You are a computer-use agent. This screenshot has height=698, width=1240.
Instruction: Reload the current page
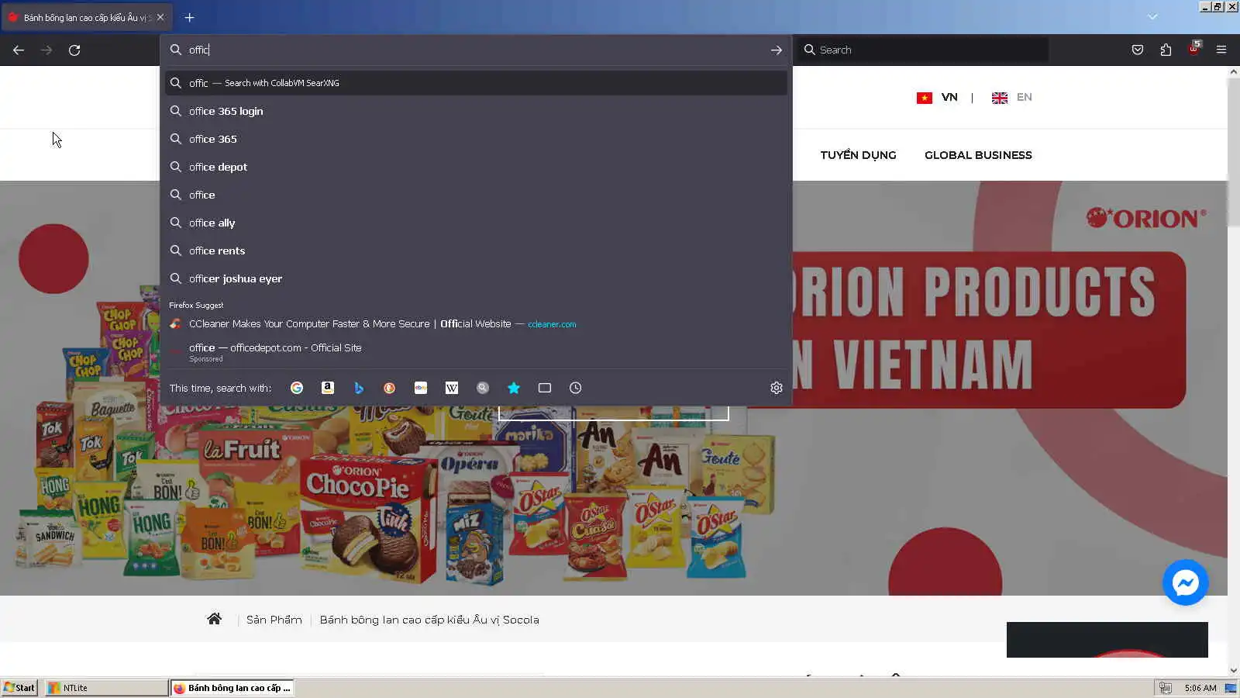coord(74,50)
